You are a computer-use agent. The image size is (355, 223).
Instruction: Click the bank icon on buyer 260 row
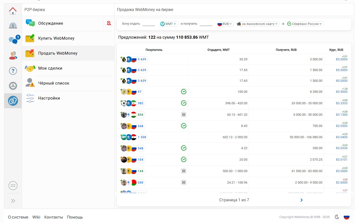pyautogui.click(x=184, y=183)
